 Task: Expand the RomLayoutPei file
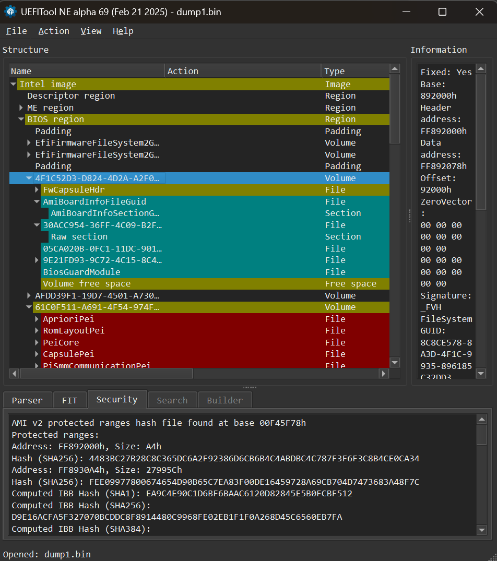tap(37, 330)
